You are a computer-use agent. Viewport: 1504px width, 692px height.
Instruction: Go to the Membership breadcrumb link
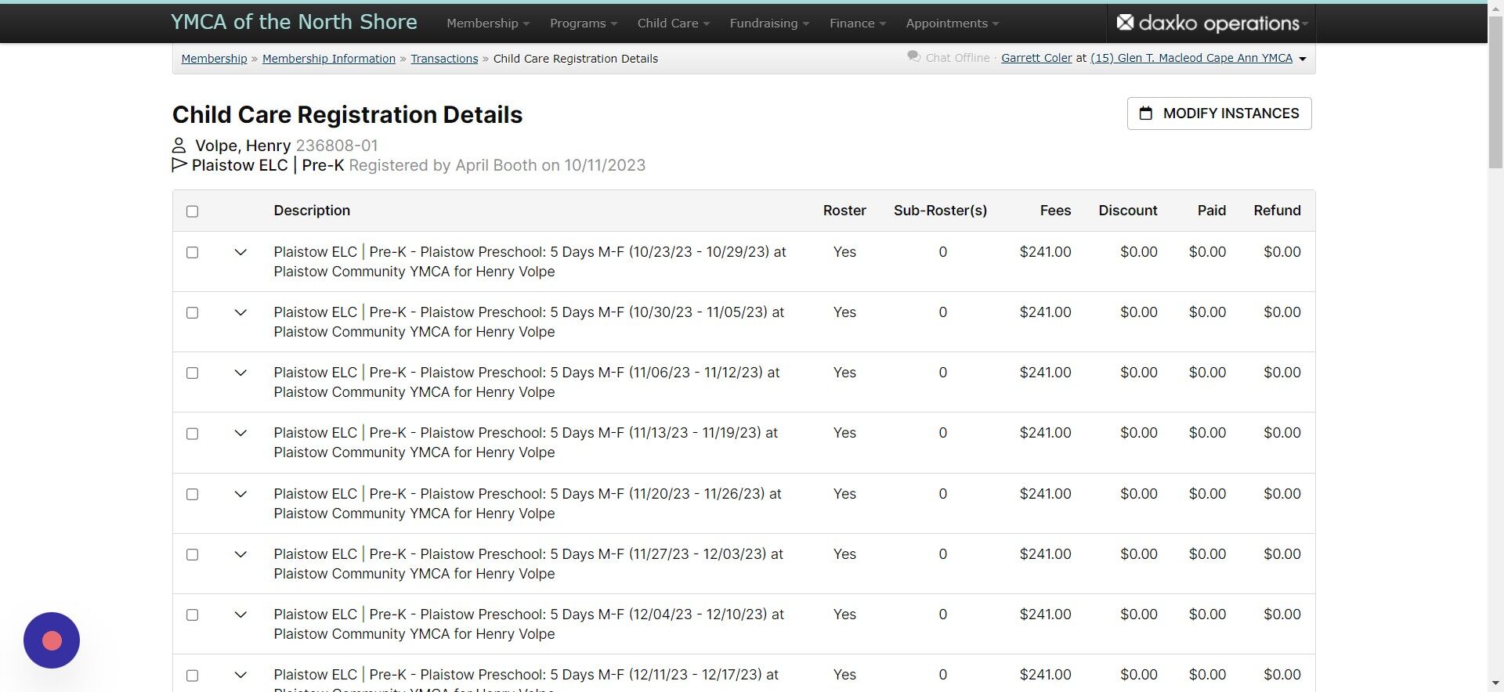214,59
